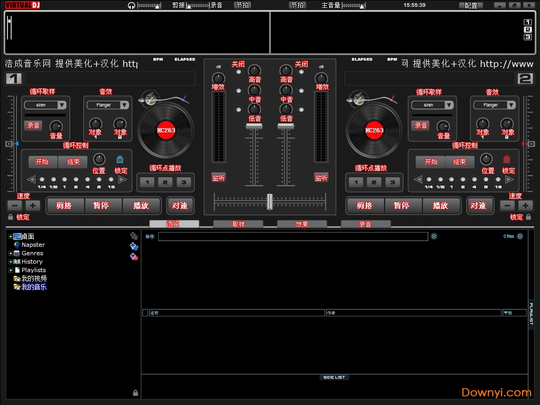Viewport: 540px width, 405px height.
Task: Click the circular icon beside the path field
Action: 434,236
